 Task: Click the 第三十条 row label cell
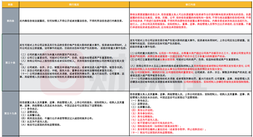point(10,63)
